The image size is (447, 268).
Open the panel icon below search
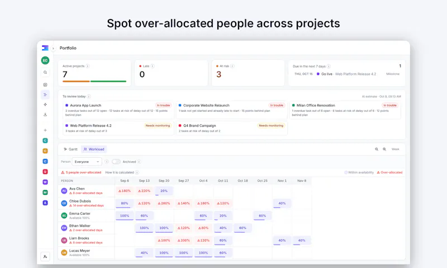pyautogui.click(x=45, y=85)
